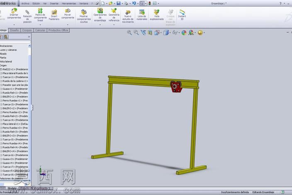Create a Vista explosionada
Image resolution: width=292 pixels, height=195 pixels.
click(x=157, y=15)
